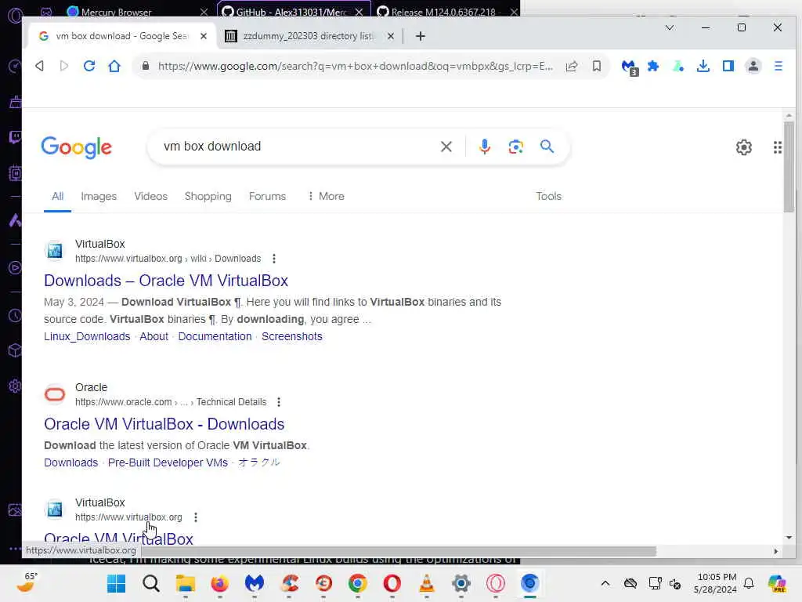Image resolution: width=802 pixels, height=602 pixels.
Task: Click the green flask extension icon
Action: coord(678,66)
